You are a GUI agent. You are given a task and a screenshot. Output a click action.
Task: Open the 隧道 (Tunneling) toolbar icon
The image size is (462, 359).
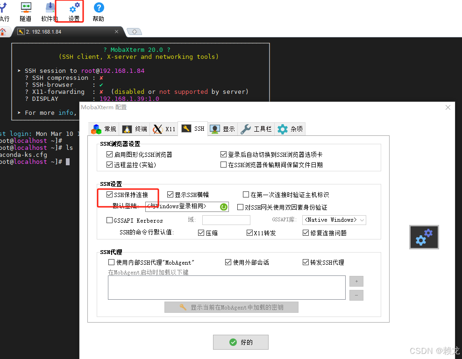(26, 12)
